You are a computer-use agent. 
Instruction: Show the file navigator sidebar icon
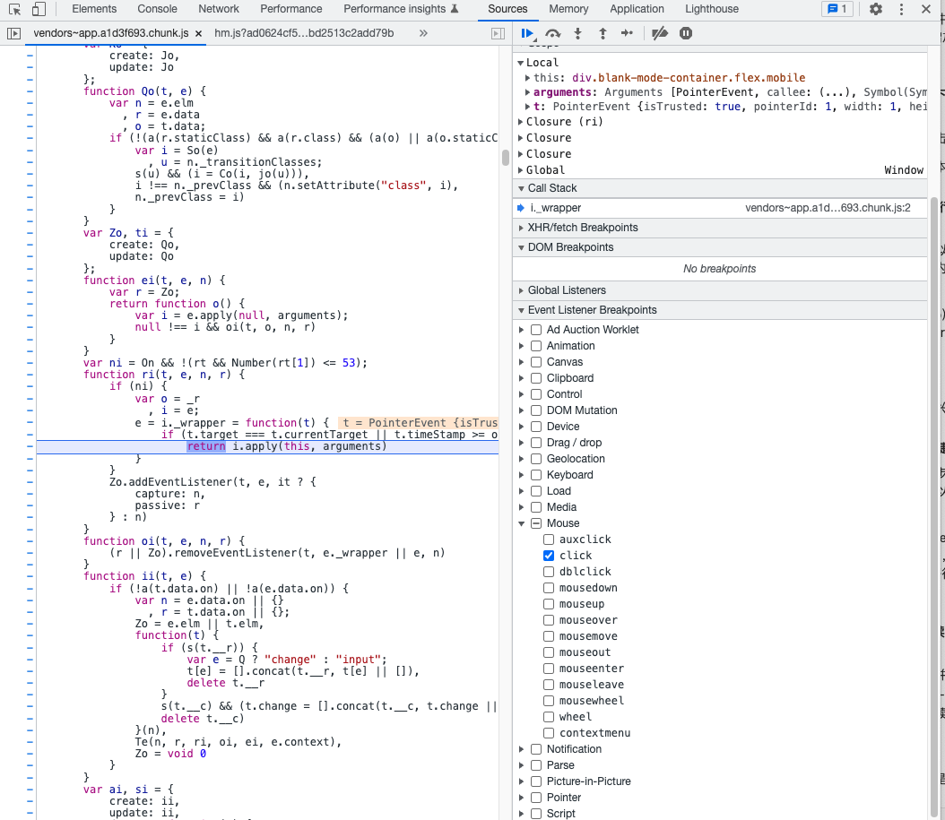pos(13,34)
